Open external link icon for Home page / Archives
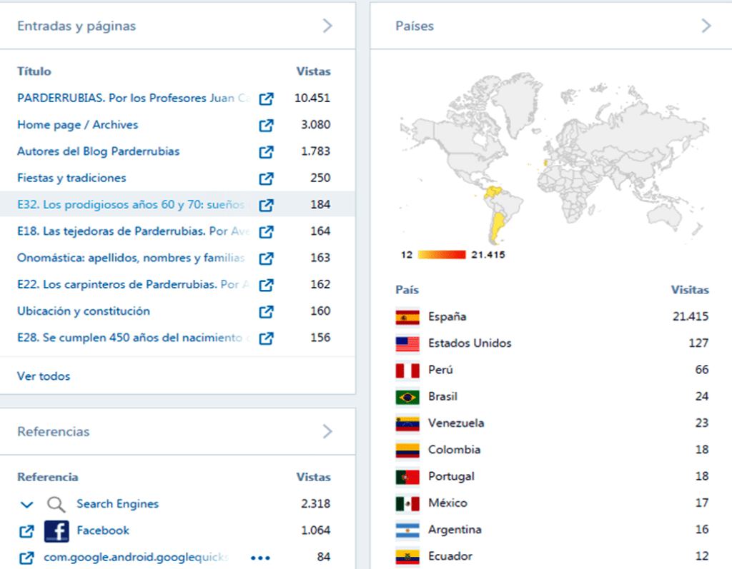732x569 pixels. [266, 126]
